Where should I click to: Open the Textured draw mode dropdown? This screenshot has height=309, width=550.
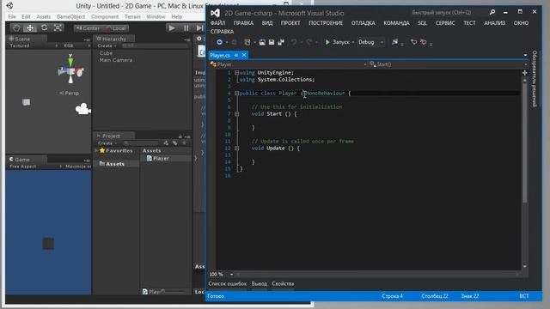coord(33,45)
